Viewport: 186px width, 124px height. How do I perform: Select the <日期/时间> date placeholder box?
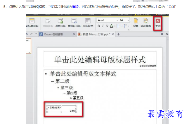61,109
